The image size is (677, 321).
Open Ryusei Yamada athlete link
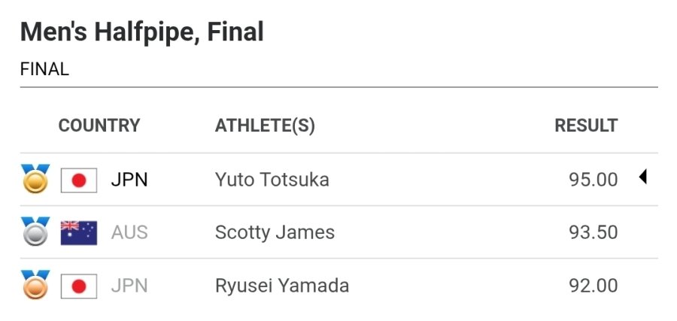tap(281, 286)
